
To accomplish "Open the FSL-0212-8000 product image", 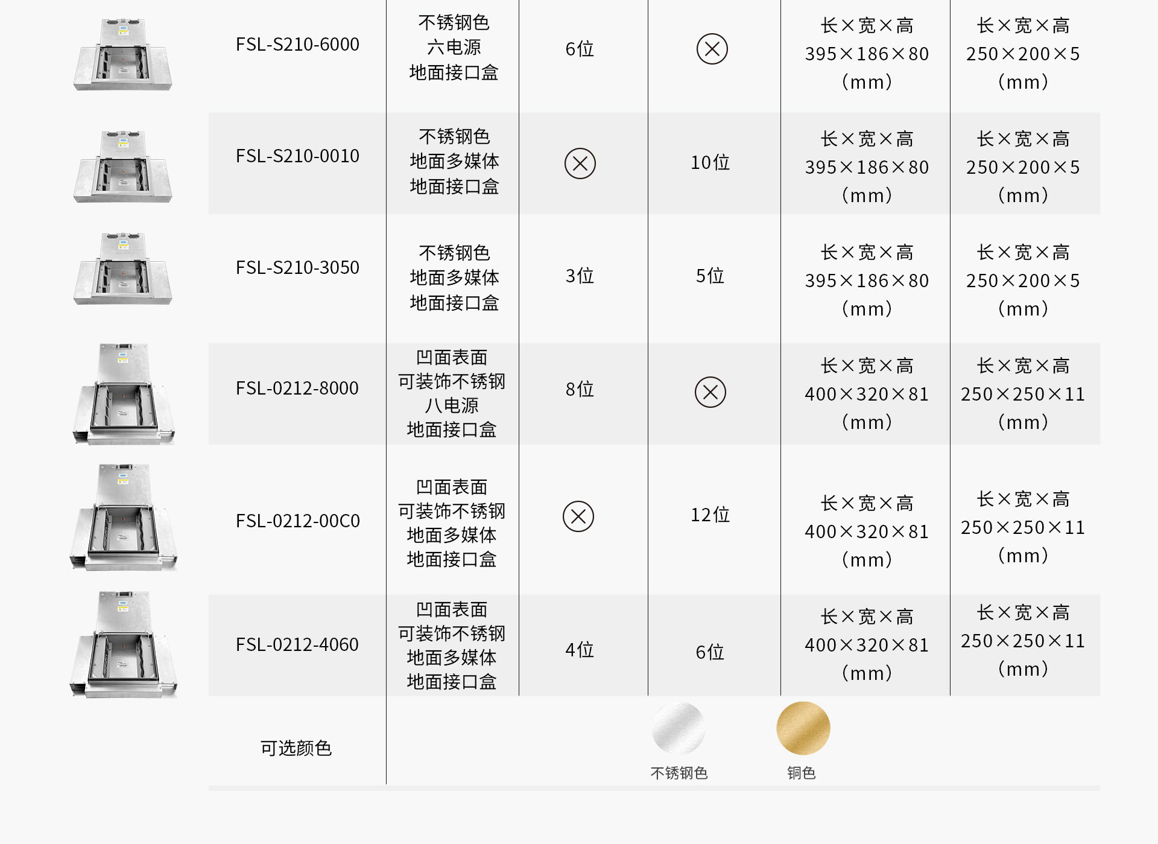I will (124, 395).
